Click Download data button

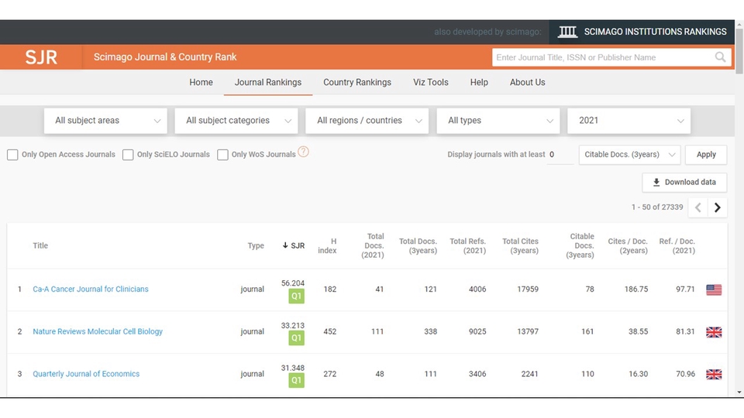point(684,183)
